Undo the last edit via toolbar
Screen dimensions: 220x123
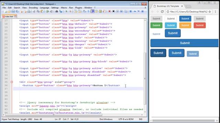(x=47, y=11)
